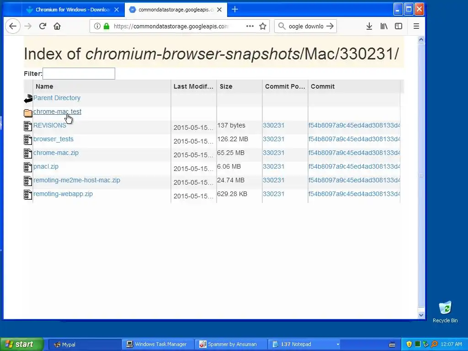
Task: Click the binary file icon beside REVISIONS
Action: pyautogui.click(x=28, y=126)
